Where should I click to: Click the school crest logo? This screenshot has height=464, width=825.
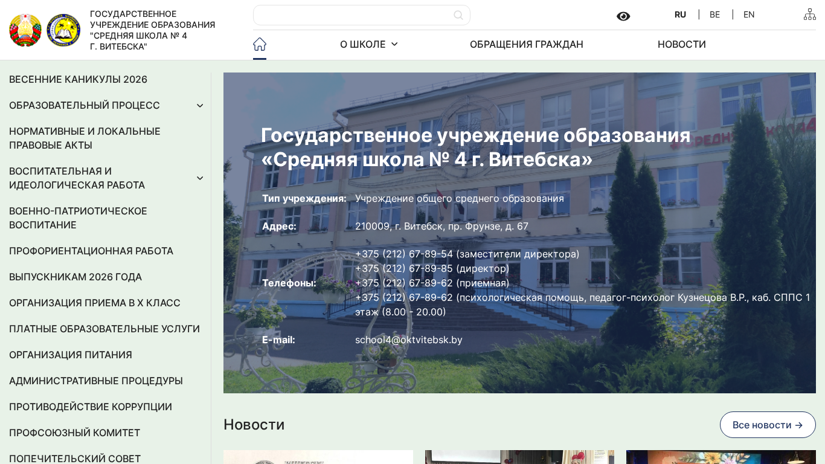pos(63,30)
